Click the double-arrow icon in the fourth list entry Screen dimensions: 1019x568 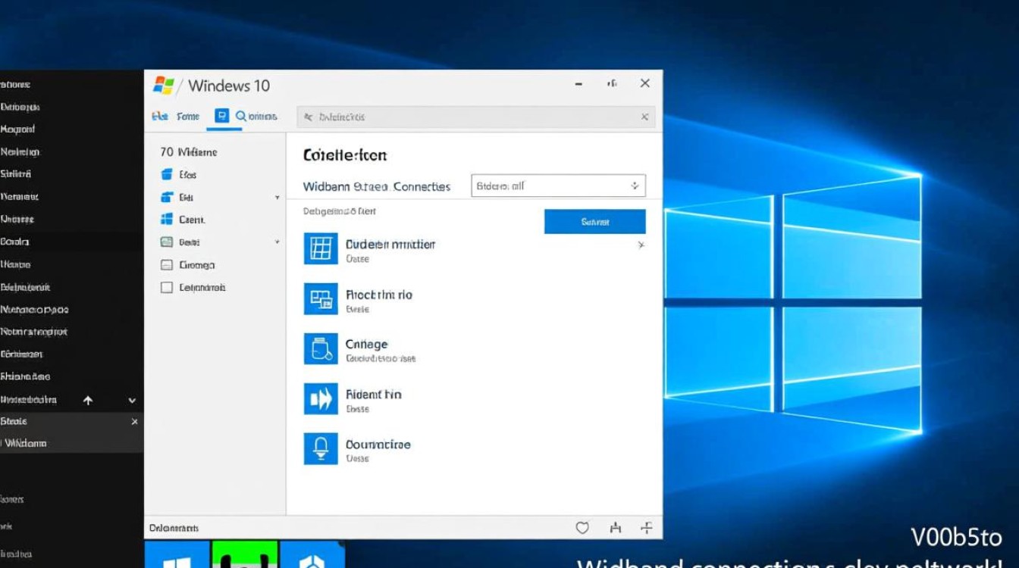(320, 399)
